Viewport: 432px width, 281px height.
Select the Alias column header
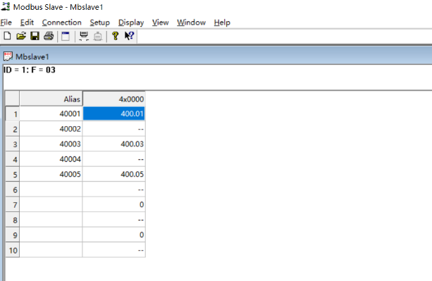tap(51, 99)
